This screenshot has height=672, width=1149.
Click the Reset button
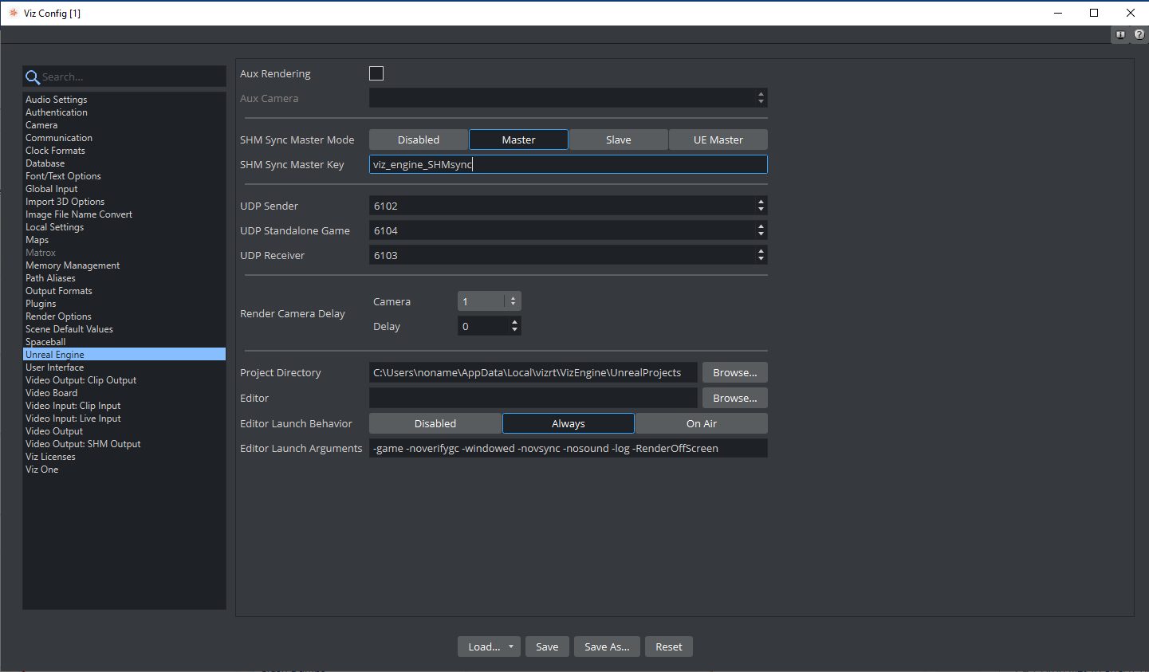[668, 646]
